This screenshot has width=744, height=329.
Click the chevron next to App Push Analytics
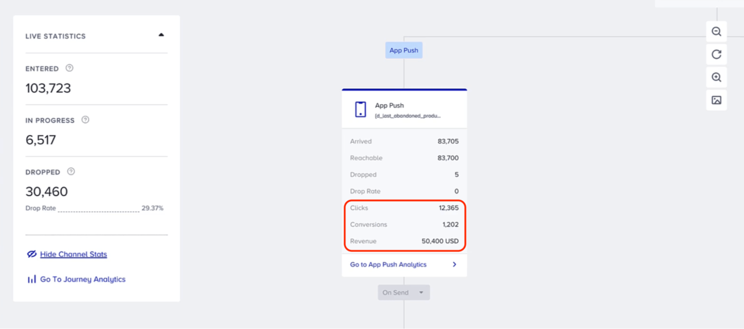[x=454, y=264]
